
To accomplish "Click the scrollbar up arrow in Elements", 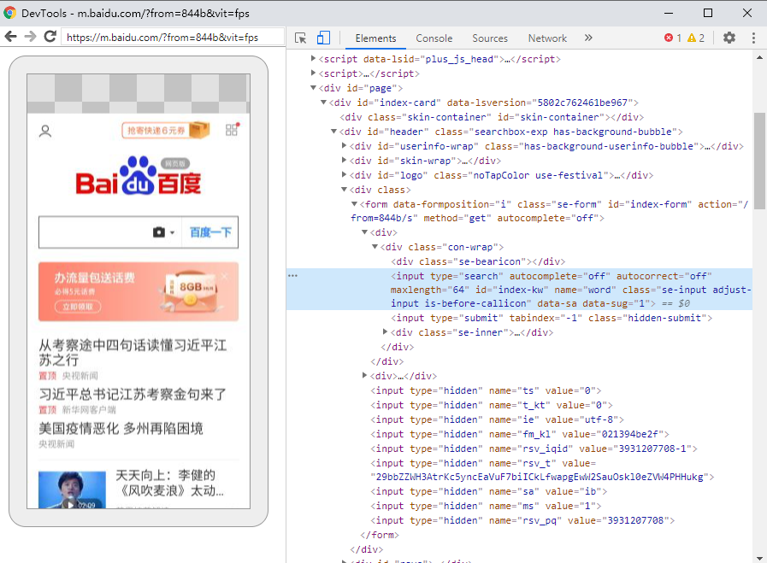I will 759,57.
